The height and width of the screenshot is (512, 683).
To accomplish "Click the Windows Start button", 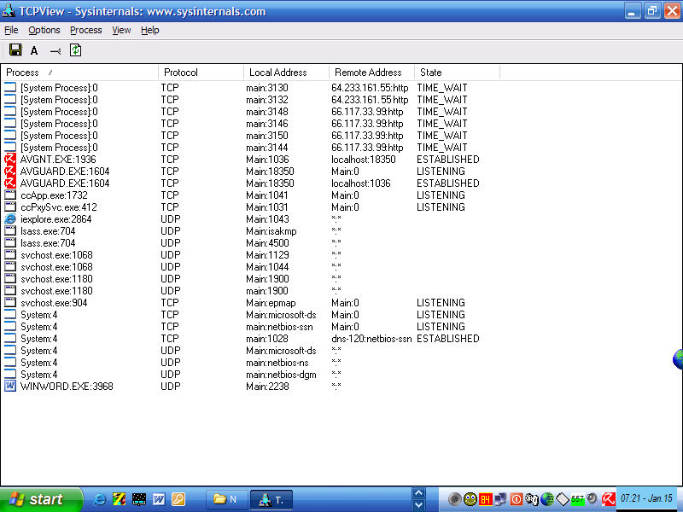I will pyautogui.click(x=41, y=499).
